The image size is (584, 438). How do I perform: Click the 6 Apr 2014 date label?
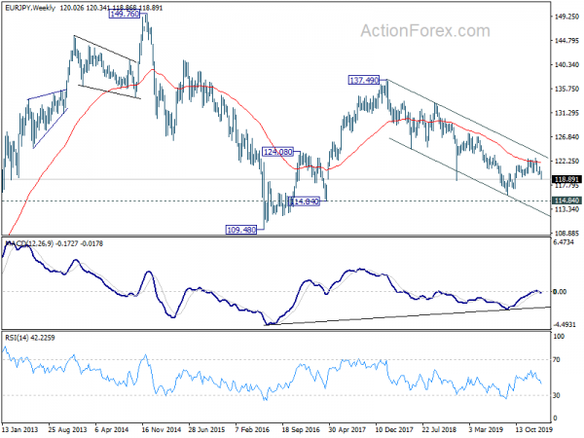(112, 429)
